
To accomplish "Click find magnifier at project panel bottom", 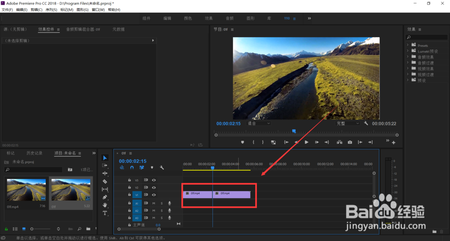I will pyautogui.click(x=80, y=229).
